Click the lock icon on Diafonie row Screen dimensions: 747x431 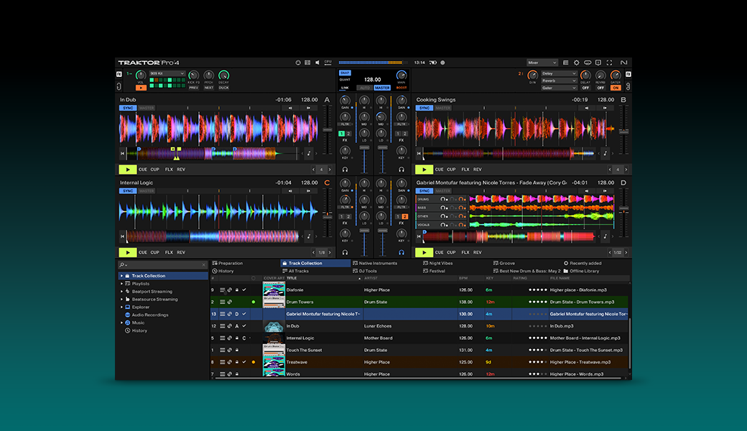point(237,289)
